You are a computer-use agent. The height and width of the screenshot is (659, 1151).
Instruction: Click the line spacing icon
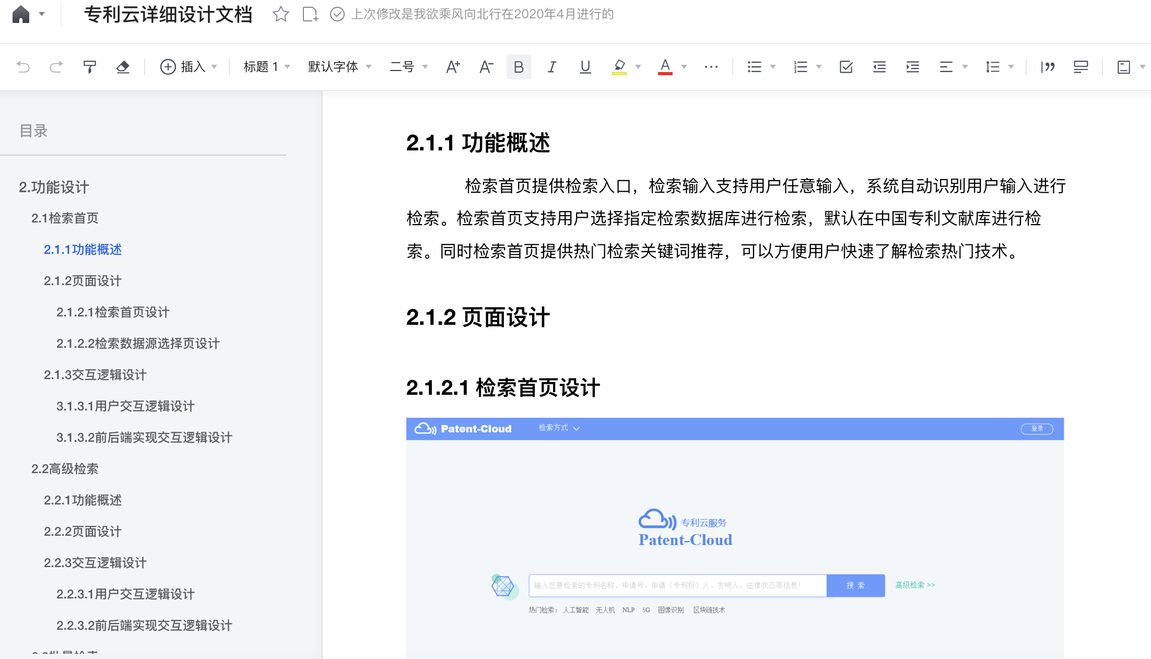click(x=992, y=67)
